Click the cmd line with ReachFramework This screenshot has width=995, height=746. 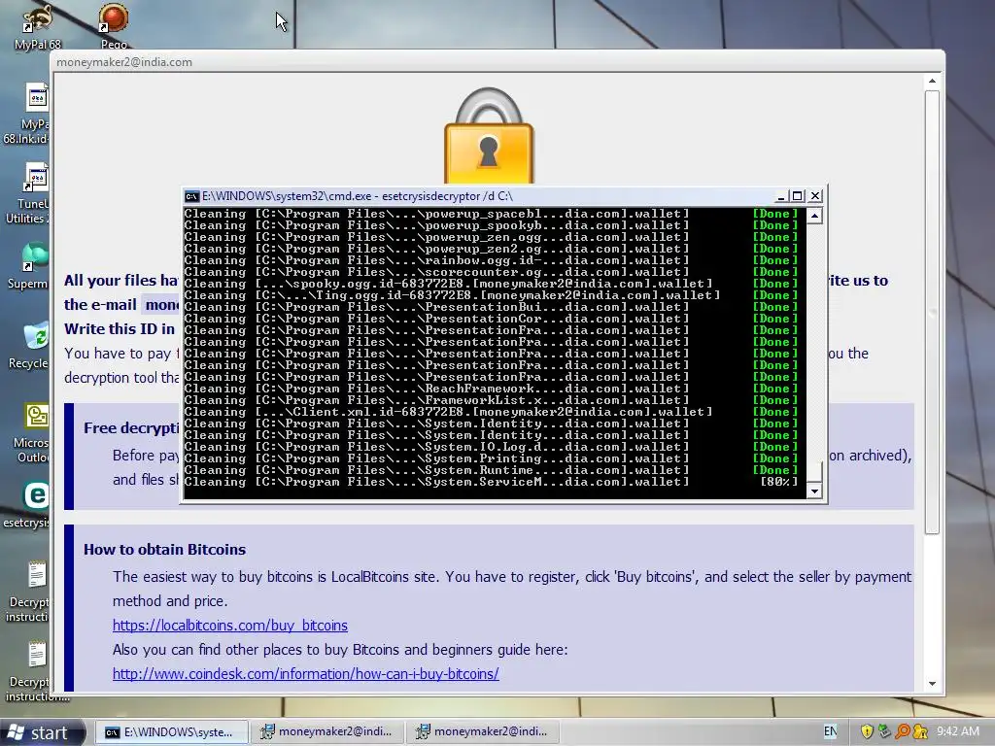(436, 389)
